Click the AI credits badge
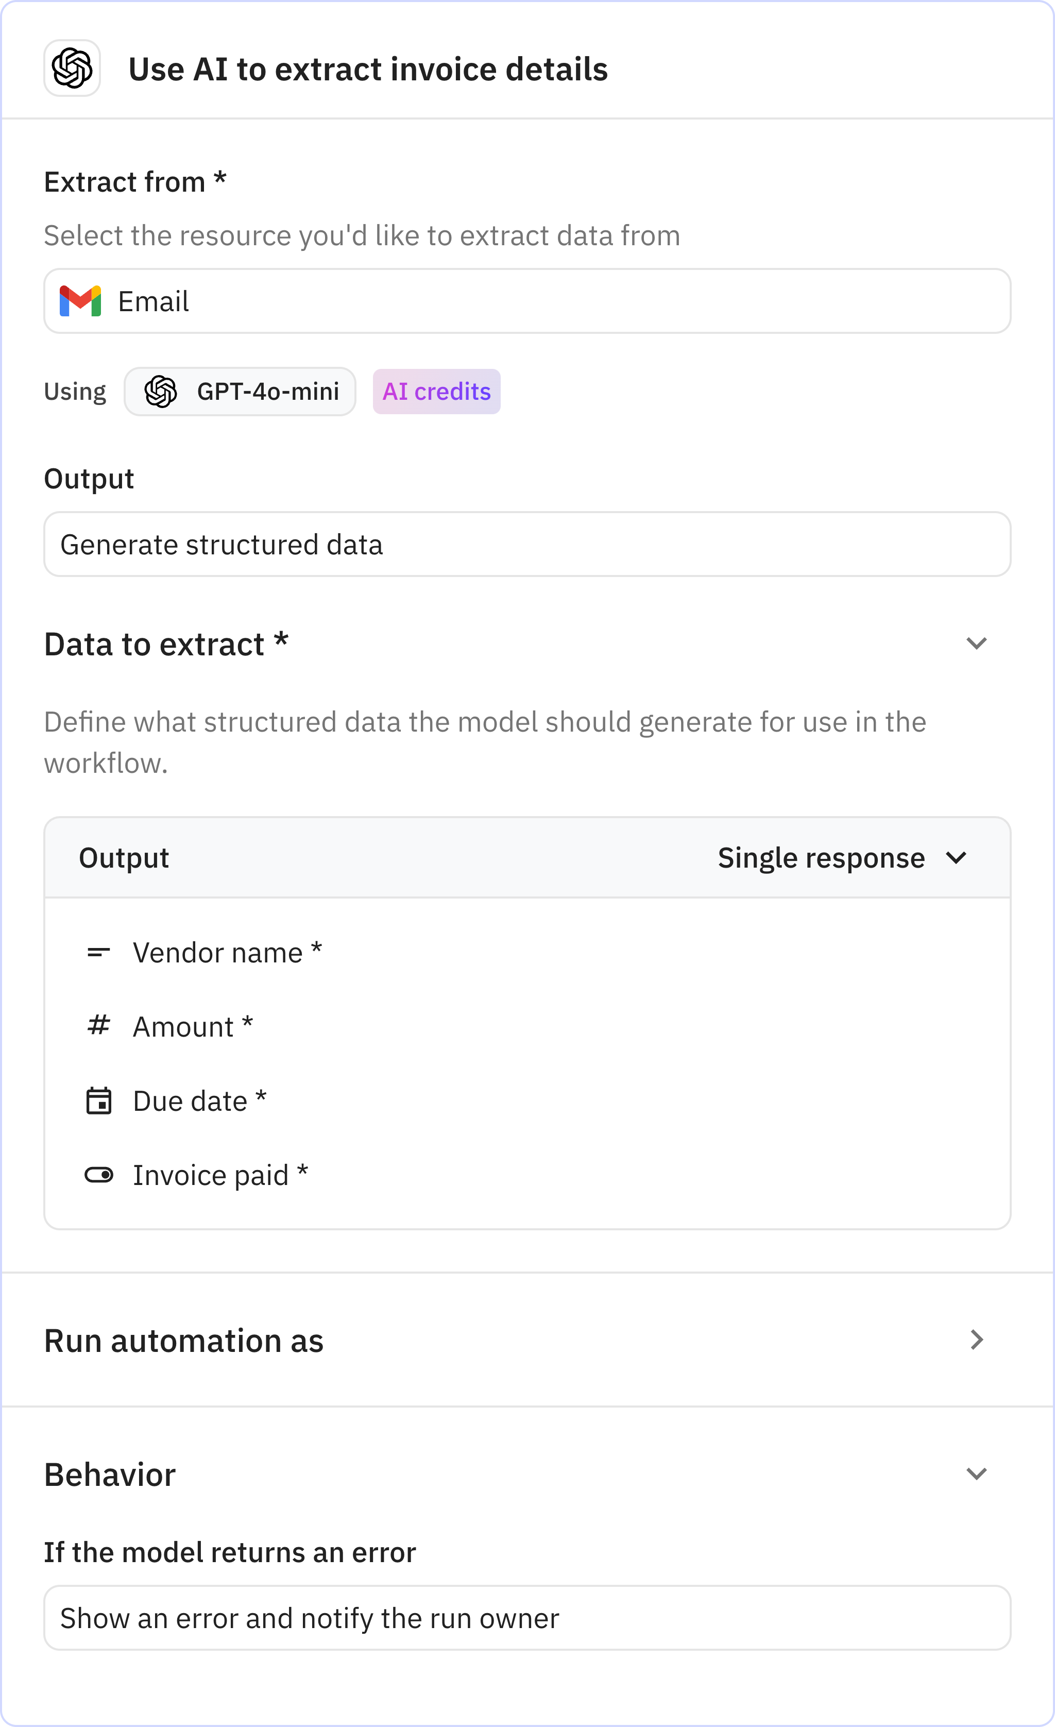1055x1727 pixels. pos(436,391)
